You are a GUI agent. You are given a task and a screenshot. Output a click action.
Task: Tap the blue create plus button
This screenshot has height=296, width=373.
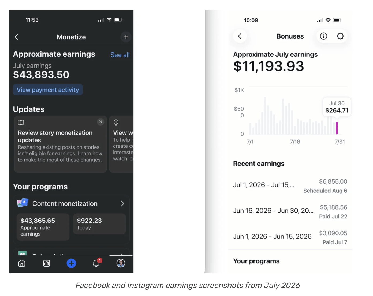point(71,263)
